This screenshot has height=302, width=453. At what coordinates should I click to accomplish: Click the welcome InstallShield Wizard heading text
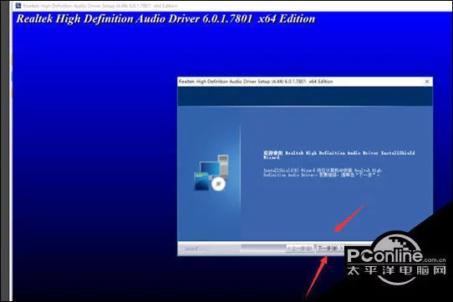pyautogui.click(x=338, y=155)
